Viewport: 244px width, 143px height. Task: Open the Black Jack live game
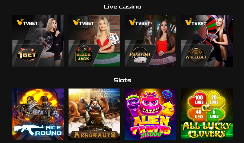94,41
